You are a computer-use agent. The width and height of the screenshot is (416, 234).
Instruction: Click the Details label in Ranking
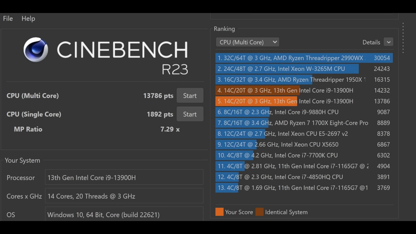pyautogui.click(x=371, y=42)
